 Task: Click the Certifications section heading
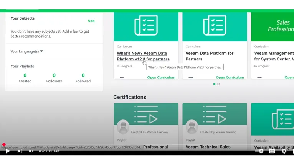(x=130, y=97)
